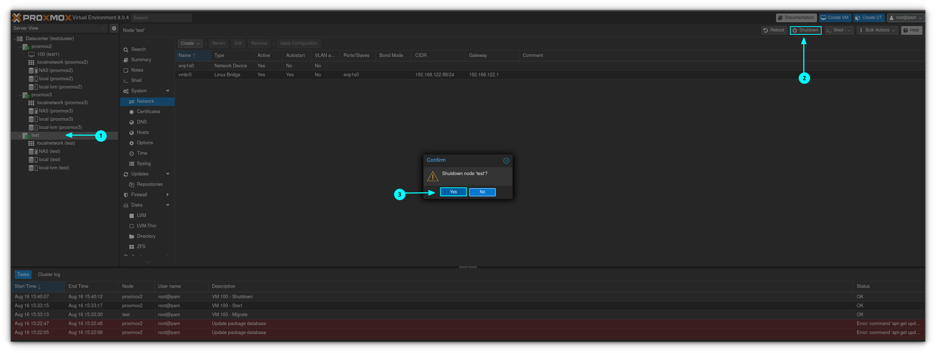Viewport: 936px width, 353px height.
Task: Collapse the Disks menu group
Action: click(x=168, y=205)
